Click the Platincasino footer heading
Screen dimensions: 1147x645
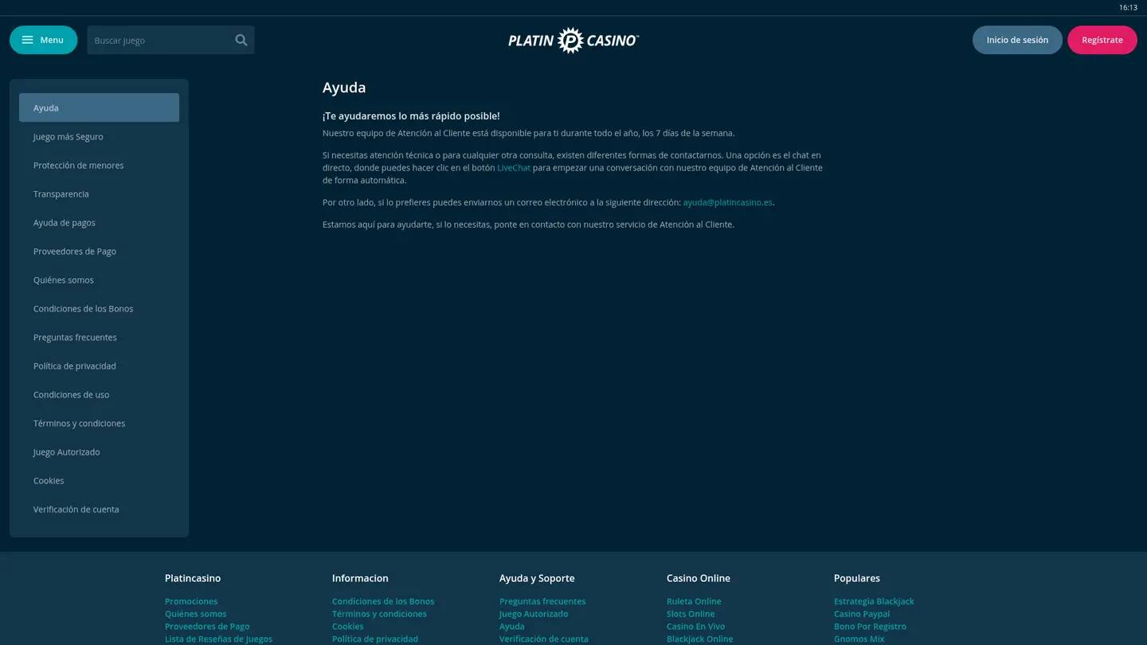(193, 578)
